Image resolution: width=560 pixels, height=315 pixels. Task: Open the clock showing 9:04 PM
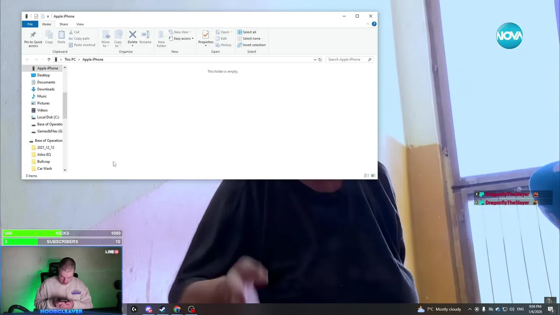point(535,309)
